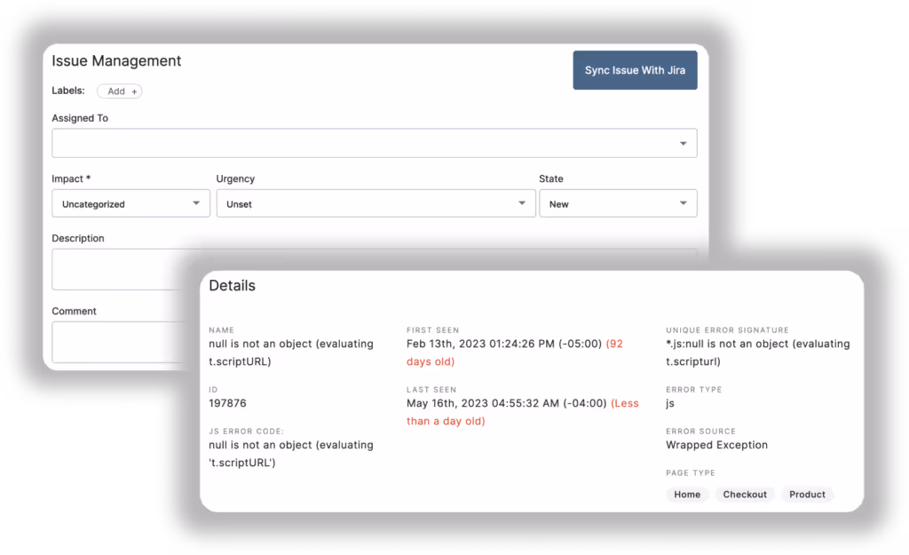
Task: Click Sync Issue With Jira button
Action: (x=635, y=69)
